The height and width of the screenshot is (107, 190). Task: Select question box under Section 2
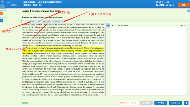pyautogui.click(x=1, y=21)
